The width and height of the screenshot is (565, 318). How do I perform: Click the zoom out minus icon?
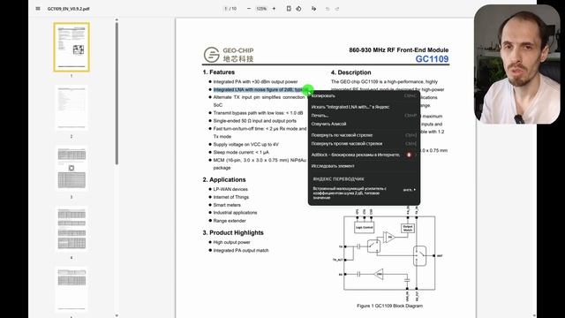pyautogui.click(x=249, y=8)
